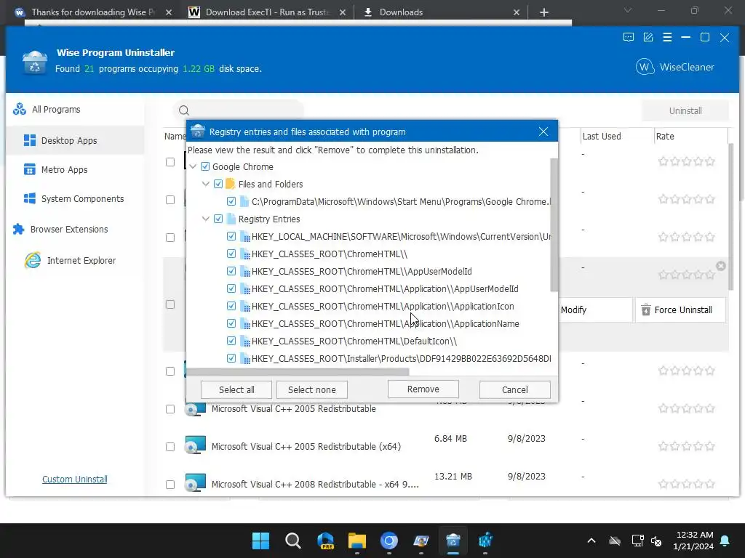
Task: Cancel the registry cleanup dialog
Action: [514, 389]
